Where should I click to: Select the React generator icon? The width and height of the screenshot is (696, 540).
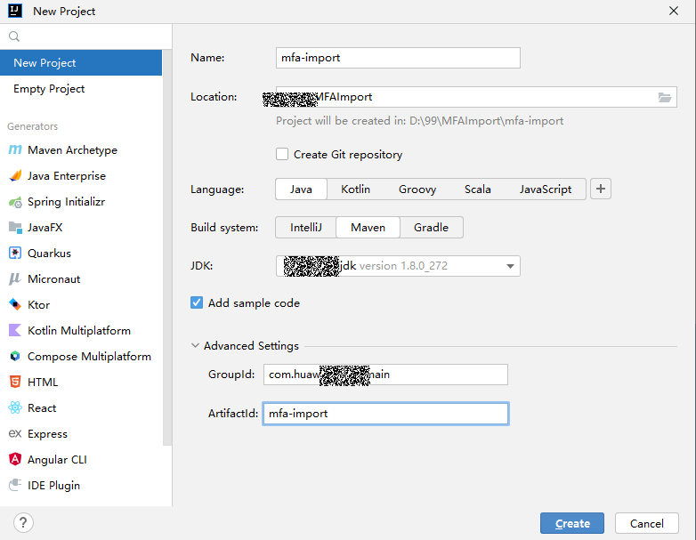(x=14, y=408)
